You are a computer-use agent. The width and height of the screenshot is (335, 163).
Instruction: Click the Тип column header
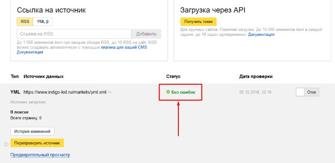(15, 76)
